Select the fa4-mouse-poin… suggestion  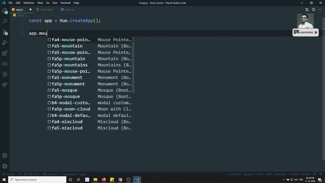point(89,40)
